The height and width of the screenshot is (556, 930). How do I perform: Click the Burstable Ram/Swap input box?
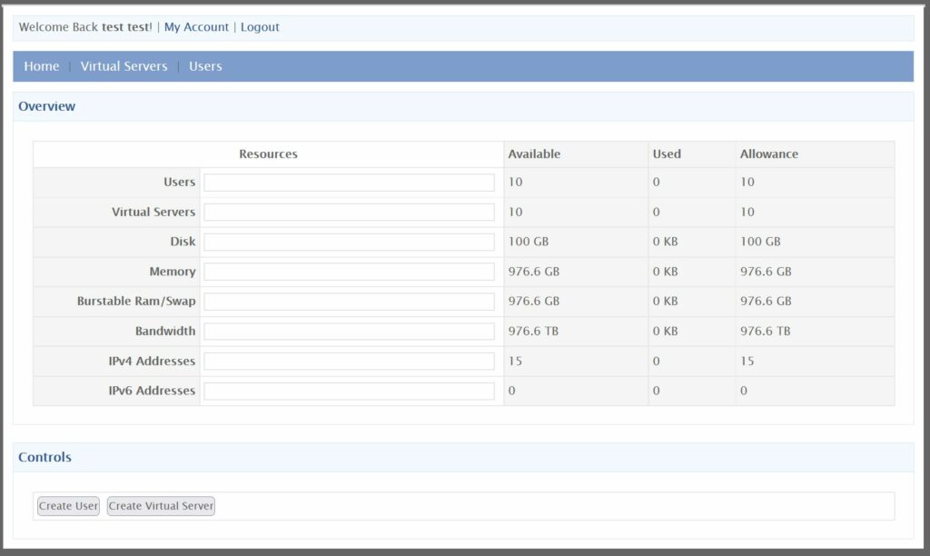pyautogui.click(x=350, y=301)
